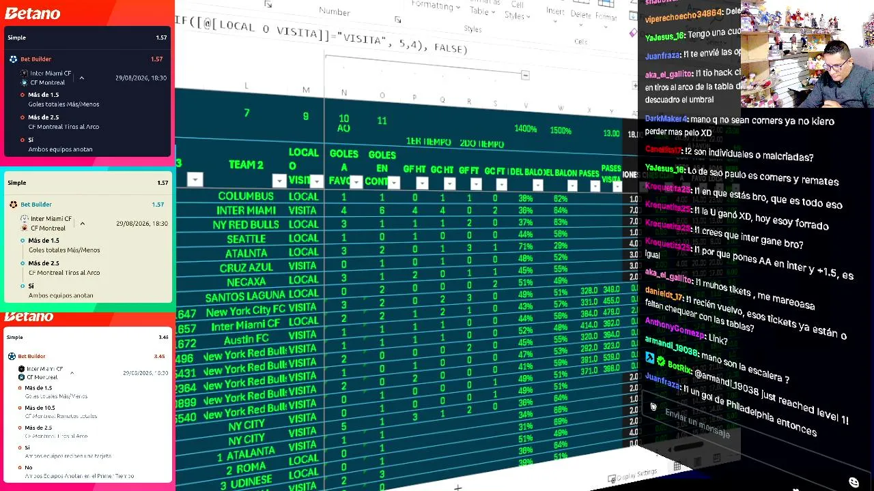Click the CF Montreal crest in the dark slip
Viewport: 874px width, 491px height.
coord(24,83)
